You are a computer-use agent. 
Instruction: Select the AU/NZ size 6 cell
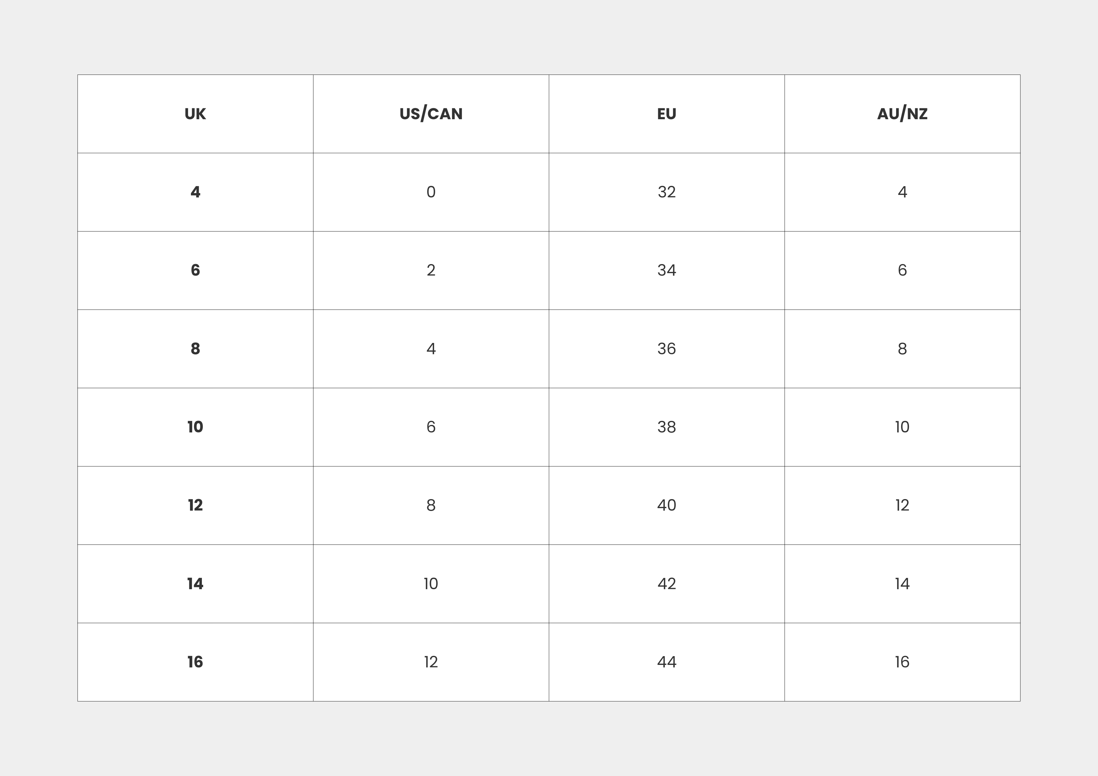coord(902,271)
